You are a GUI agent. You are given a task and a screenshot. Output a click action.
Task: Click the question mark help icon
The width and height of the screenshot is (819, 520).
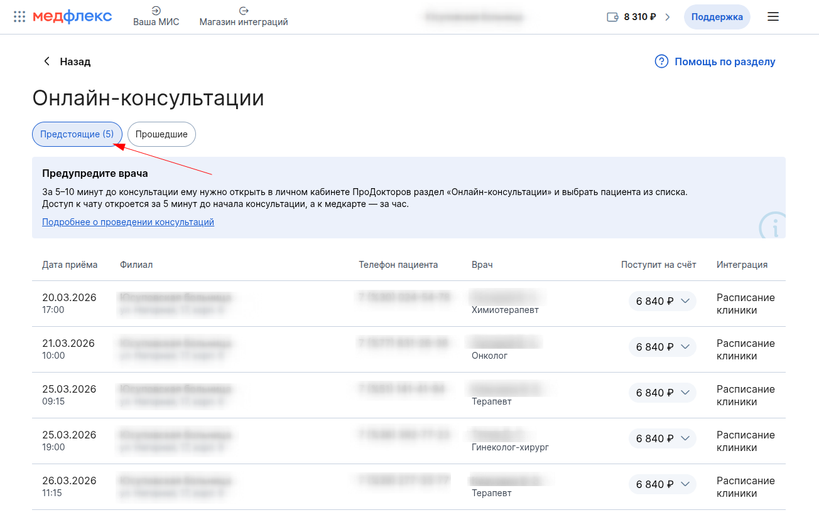[661, 61]
